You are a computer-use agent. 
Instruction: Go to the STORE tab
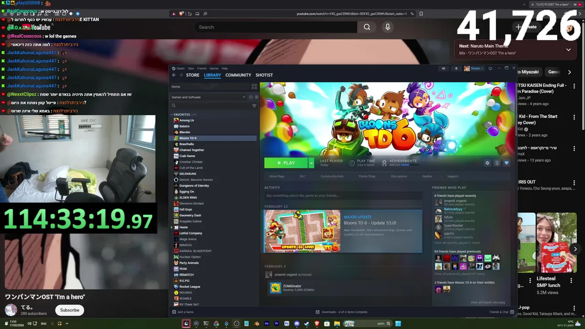[x=192, y=75]
